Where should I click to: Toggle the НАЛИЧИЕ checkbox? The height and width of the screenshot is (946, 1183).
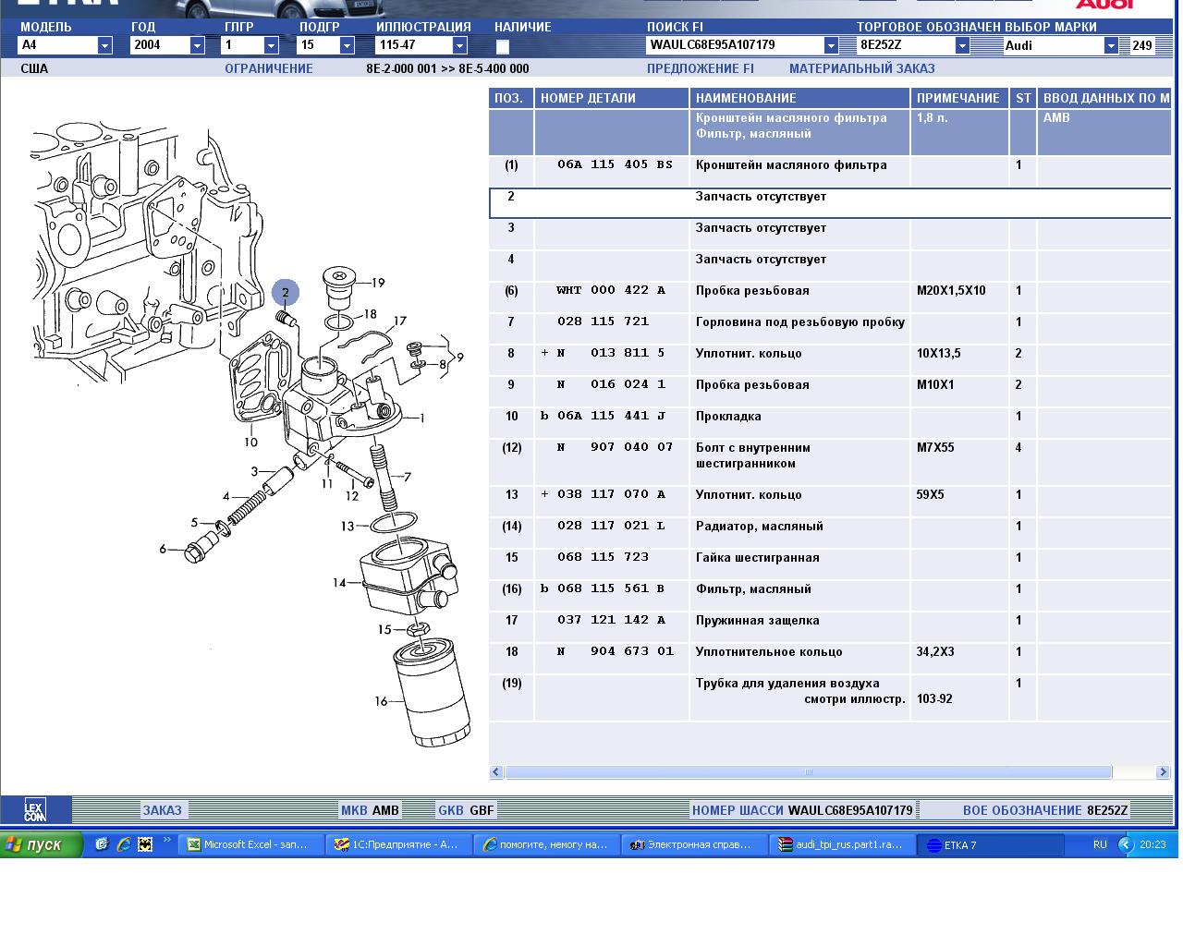tap(503, 46)
